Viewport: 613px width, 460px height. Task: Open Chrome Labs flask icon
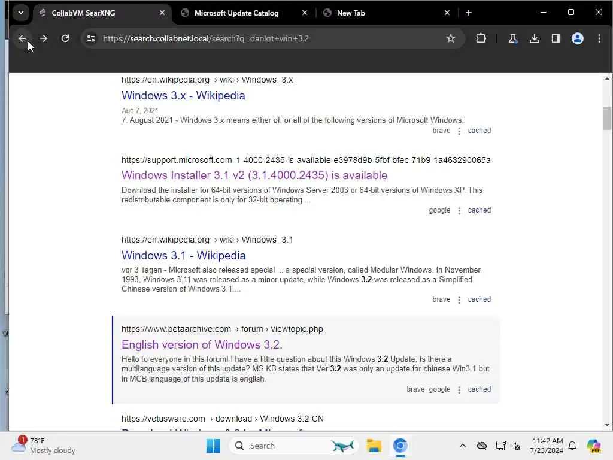[x=512, y=38]
